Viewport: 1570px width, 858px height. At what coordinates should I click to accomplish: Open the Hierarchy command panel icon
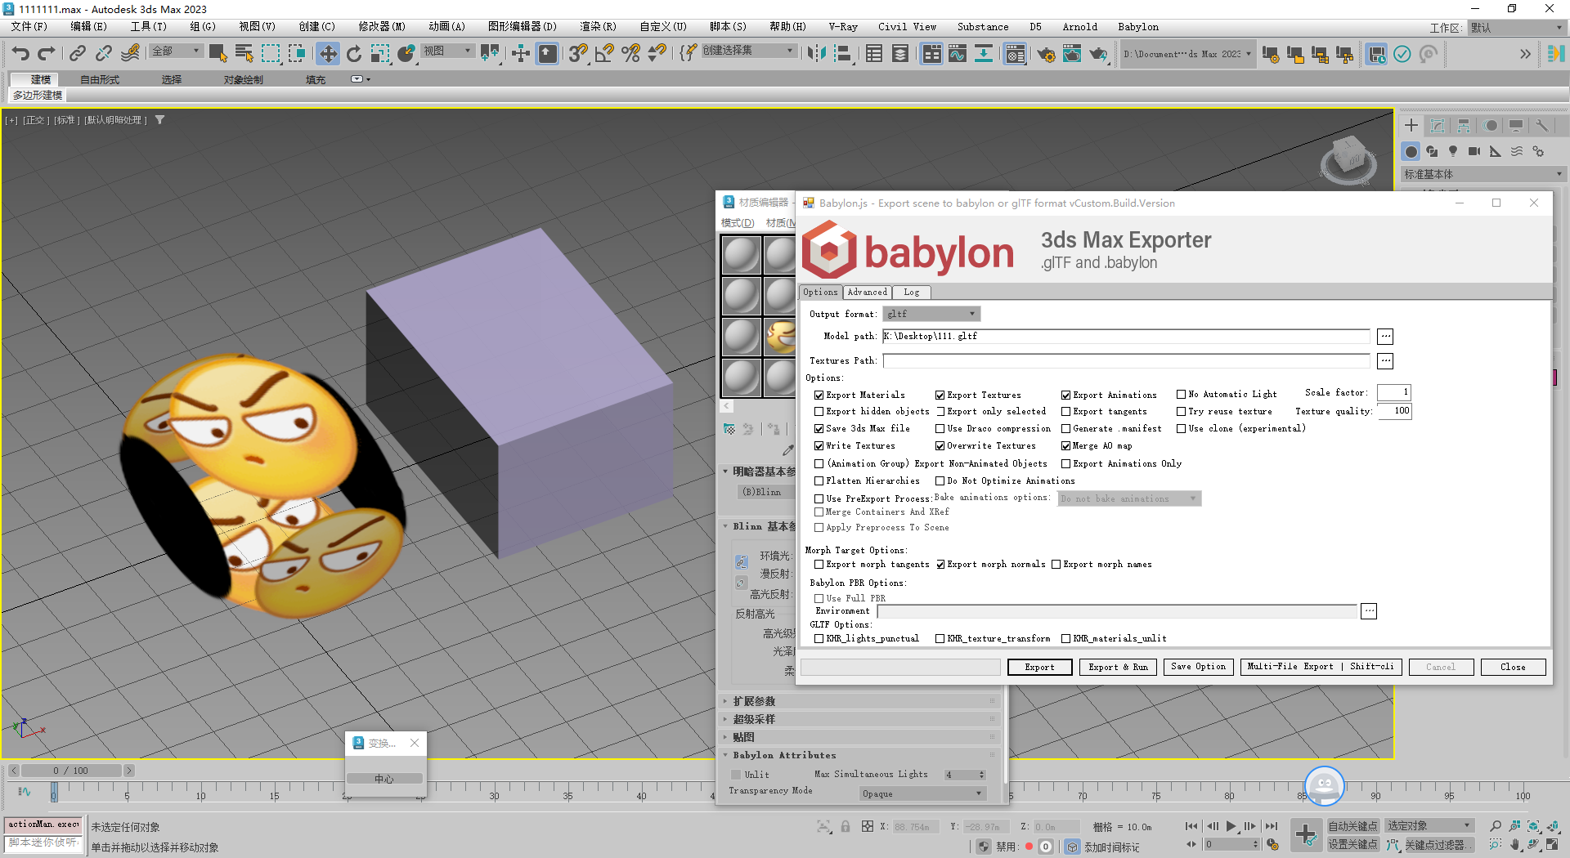click(1464, 125)
